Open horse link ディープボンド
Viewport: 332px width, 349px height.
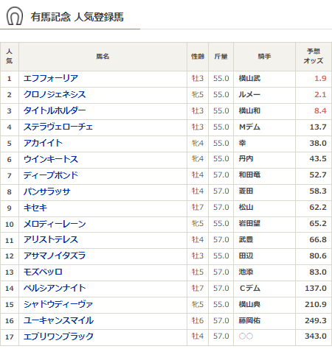(51, 175)
